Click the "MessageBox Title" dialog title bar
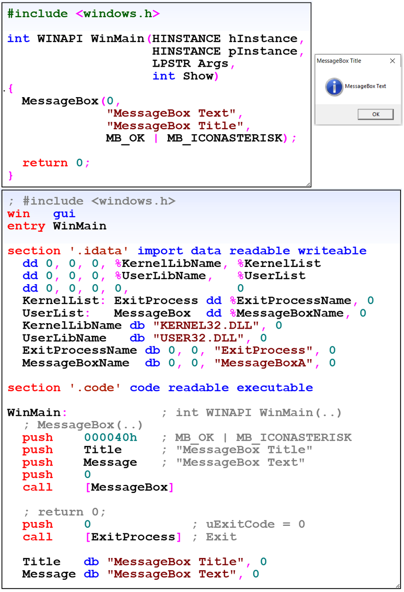The width and height of the screenshot is (404, 592). click(x=357, y=61)
